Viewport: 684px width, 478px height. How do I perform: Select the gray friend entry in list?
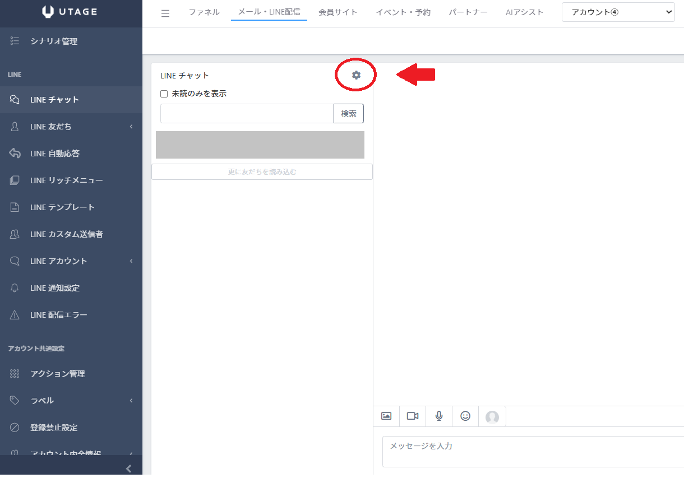click(260, 145)
